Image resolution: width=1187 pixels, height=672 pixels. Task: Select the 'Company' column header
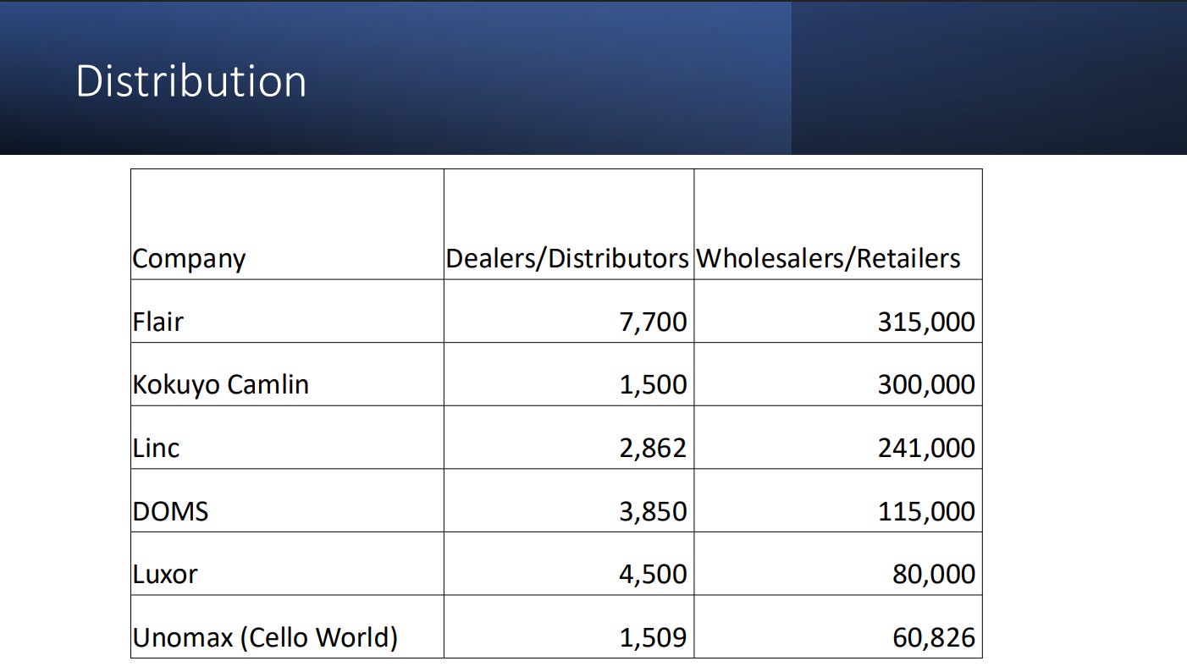[287, 224]
